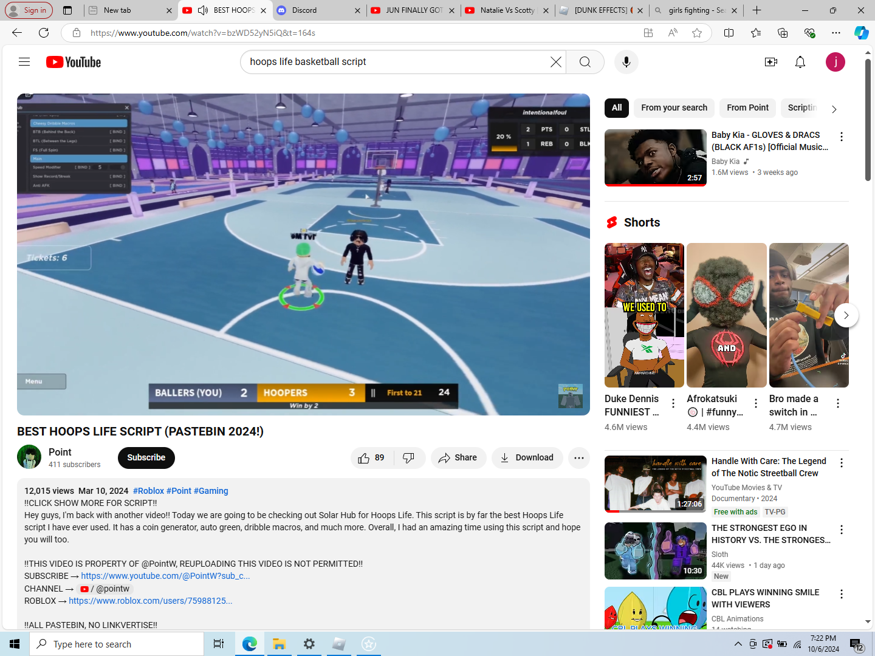The width and height of the screenshot is (875, 656).
Task: Open the roblox.com users profile link
Action: [150, 601]
